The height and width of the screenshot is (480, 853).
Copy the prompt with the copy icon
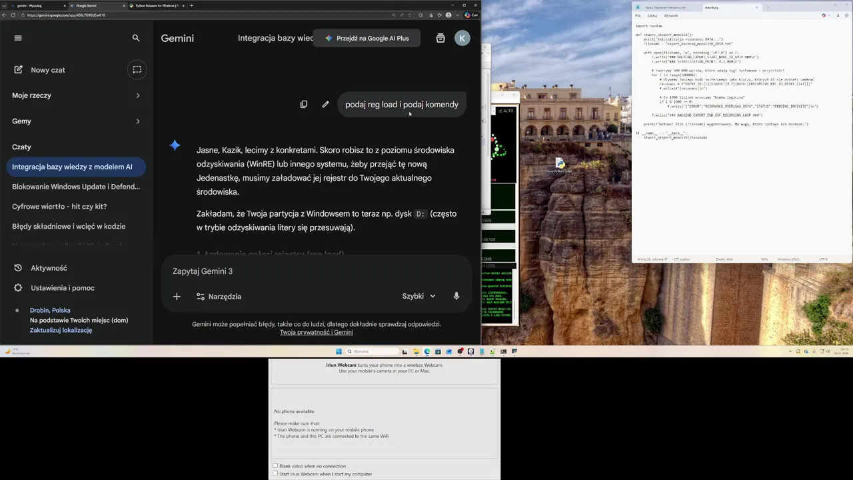(x=304, y=104)
